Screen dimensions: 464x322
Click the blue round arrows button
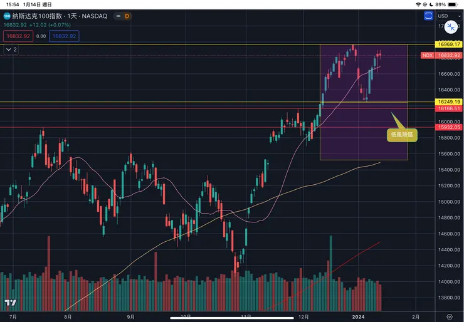point(450,27)
